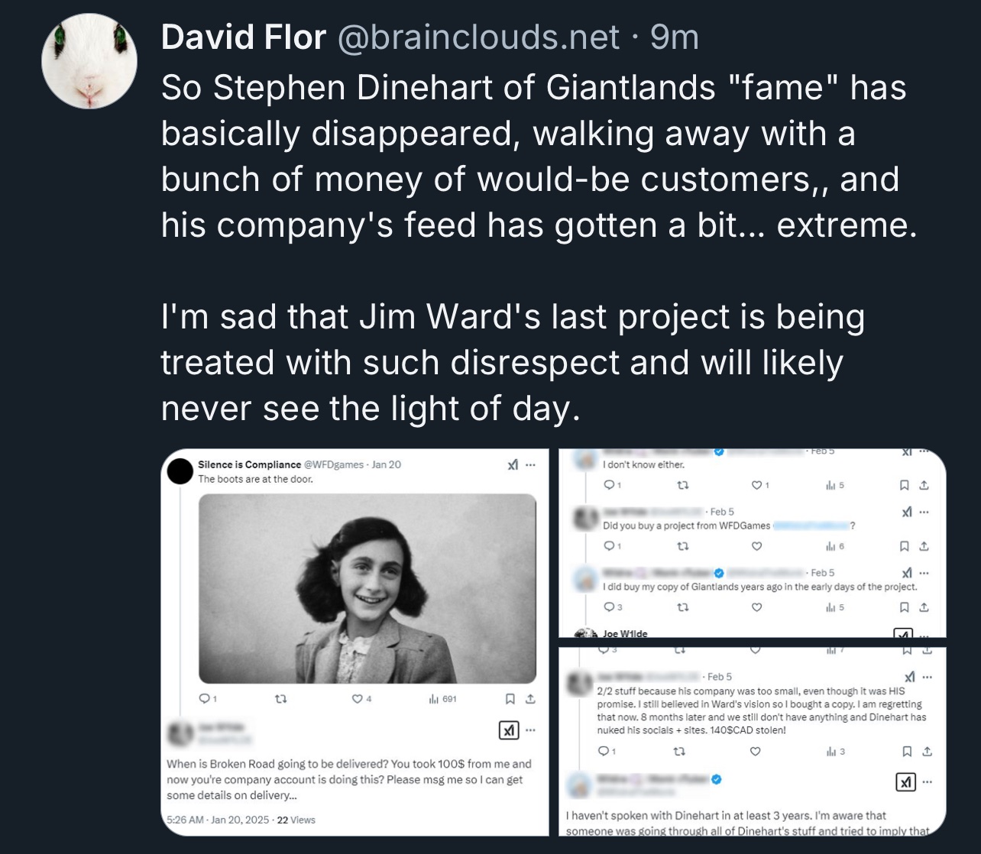
Task: Click the retweet icon under "Did you buy a project"
Action: (683, 546)
